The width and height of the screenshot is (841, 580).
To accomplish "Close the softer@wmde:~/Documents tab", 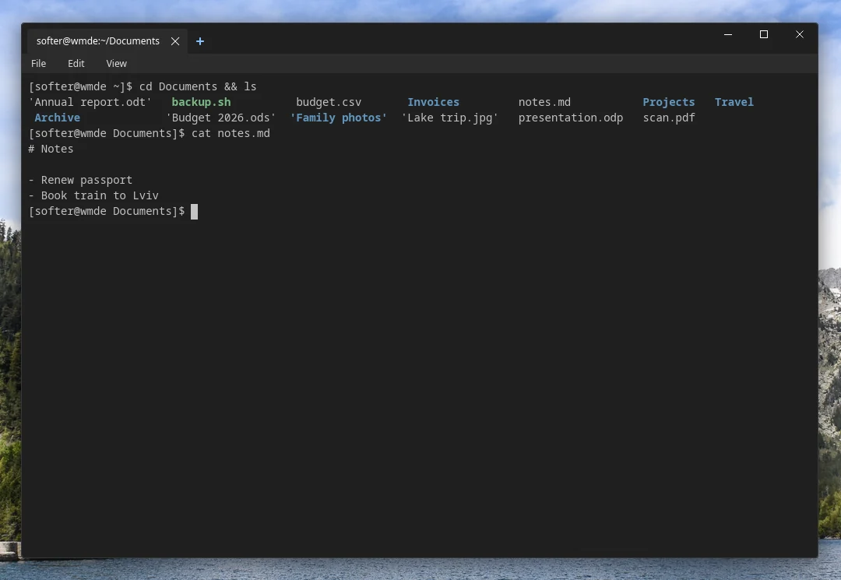I will pyautogui.click(x=175, y=41).
